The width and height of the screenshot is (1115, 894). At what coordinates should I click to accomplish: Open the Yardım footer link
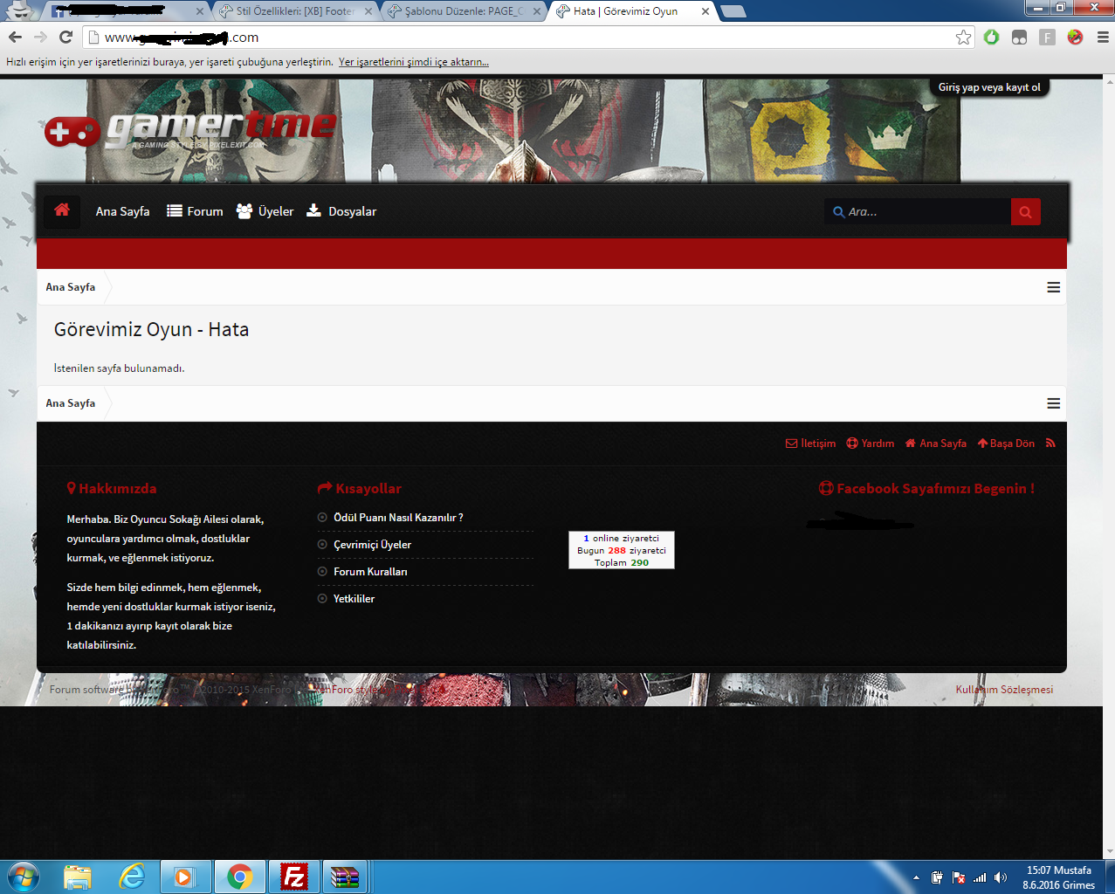tap(871, 444)
